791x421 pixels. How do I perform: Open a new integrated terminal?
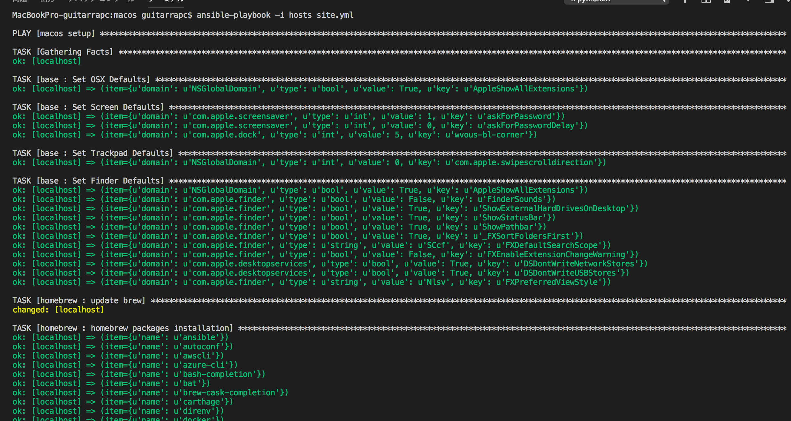(685, 2)
